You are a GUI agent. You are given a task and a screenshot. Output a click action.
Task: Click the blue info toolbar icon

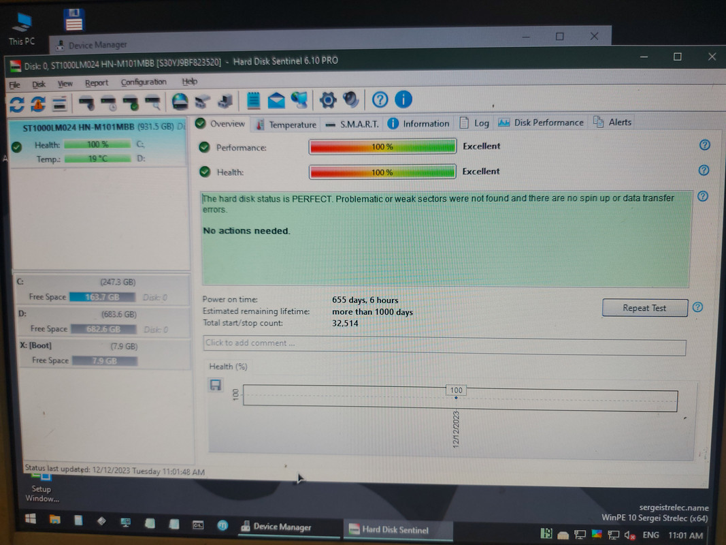pos(403,99)
